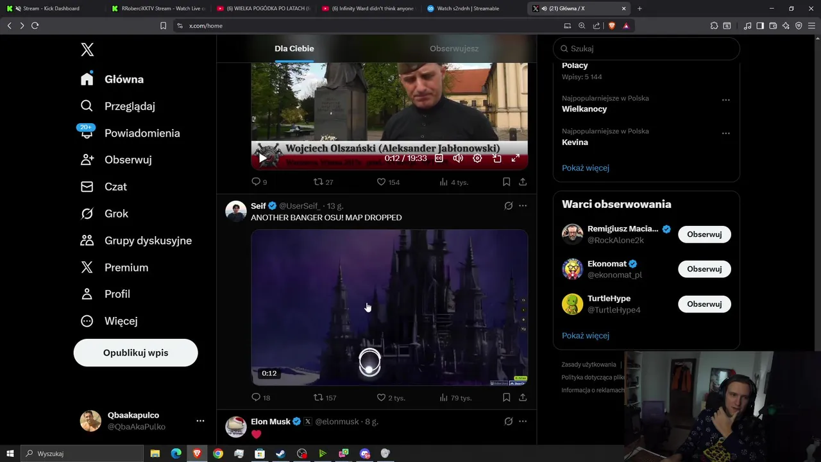Open more options for Wielkanocy trend
The height and width of the screenshot is (462, 821).
[x=725, y=100]
